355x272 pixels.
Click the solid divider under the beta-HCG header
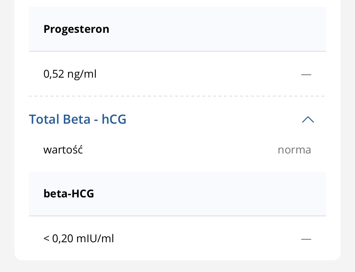click(177, 216)
